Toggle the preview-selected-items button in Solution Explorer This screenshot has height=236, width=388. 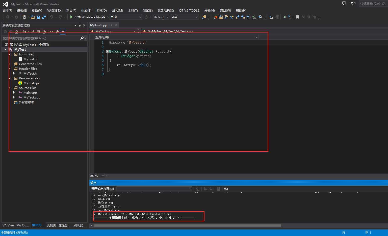coord(63,32)
